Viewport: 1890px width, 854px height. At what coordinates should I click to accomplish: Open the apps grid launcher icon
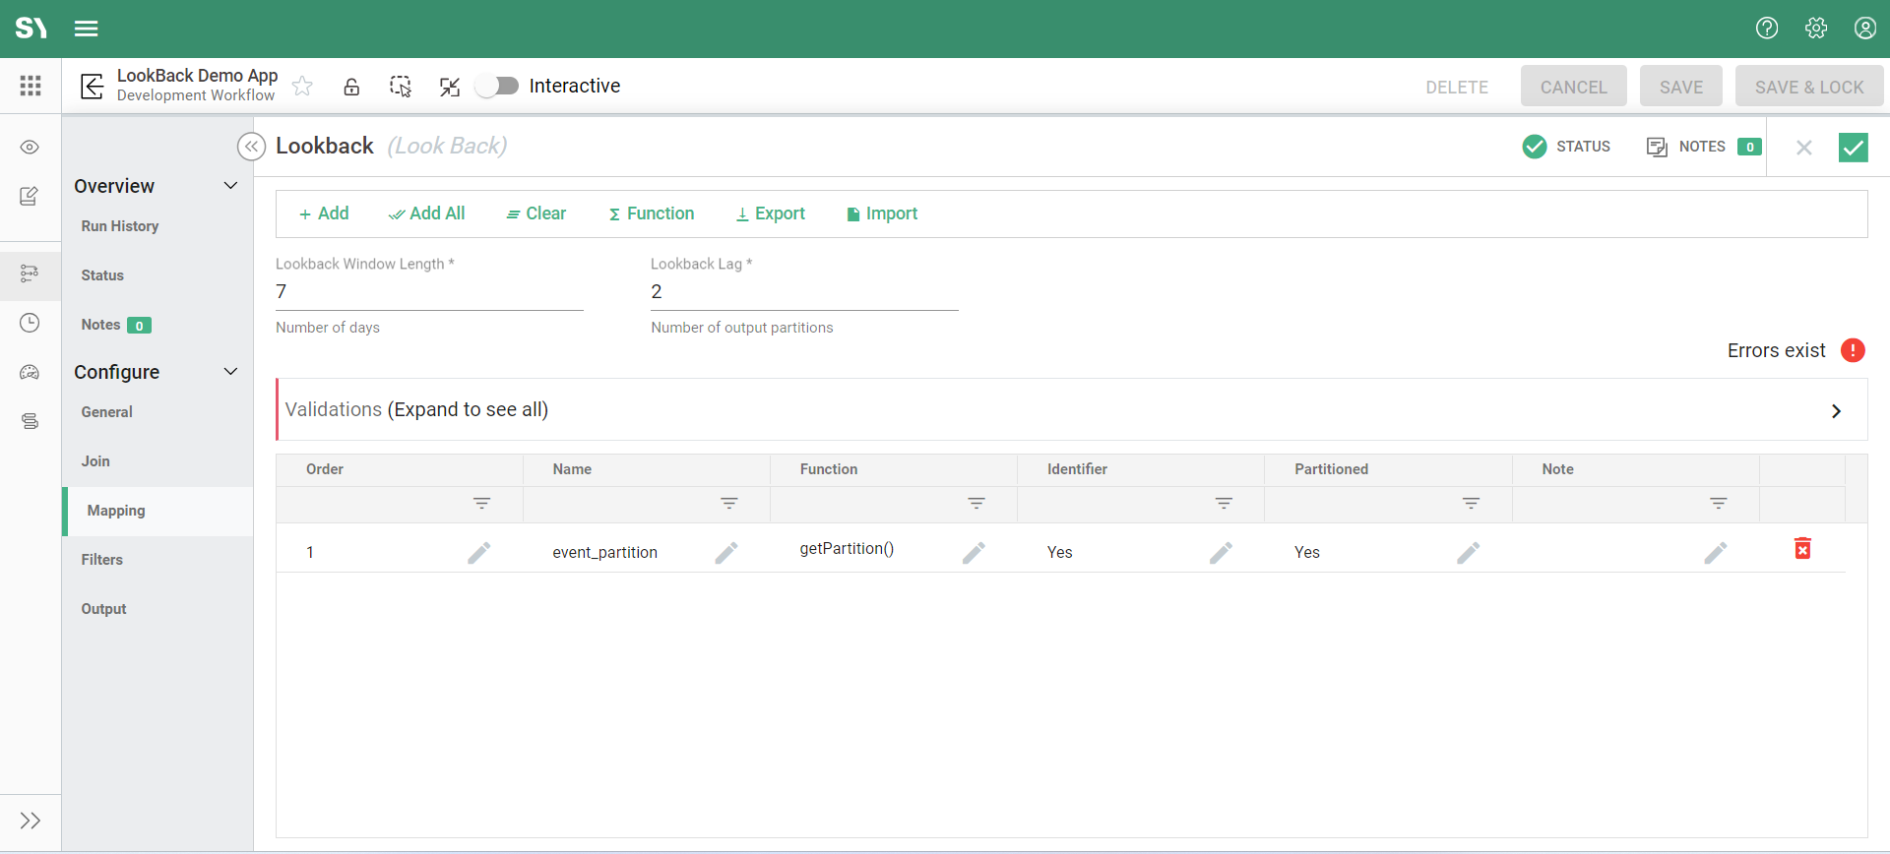pos(31,87)
